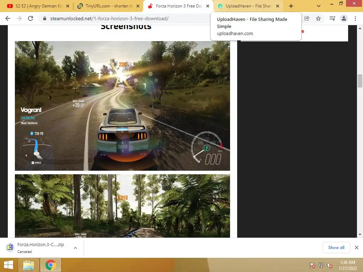Image resolution: width=363 pixels, height=272 pixels.
Task: Close the UploadHaven tab
Action: point(278,6)
